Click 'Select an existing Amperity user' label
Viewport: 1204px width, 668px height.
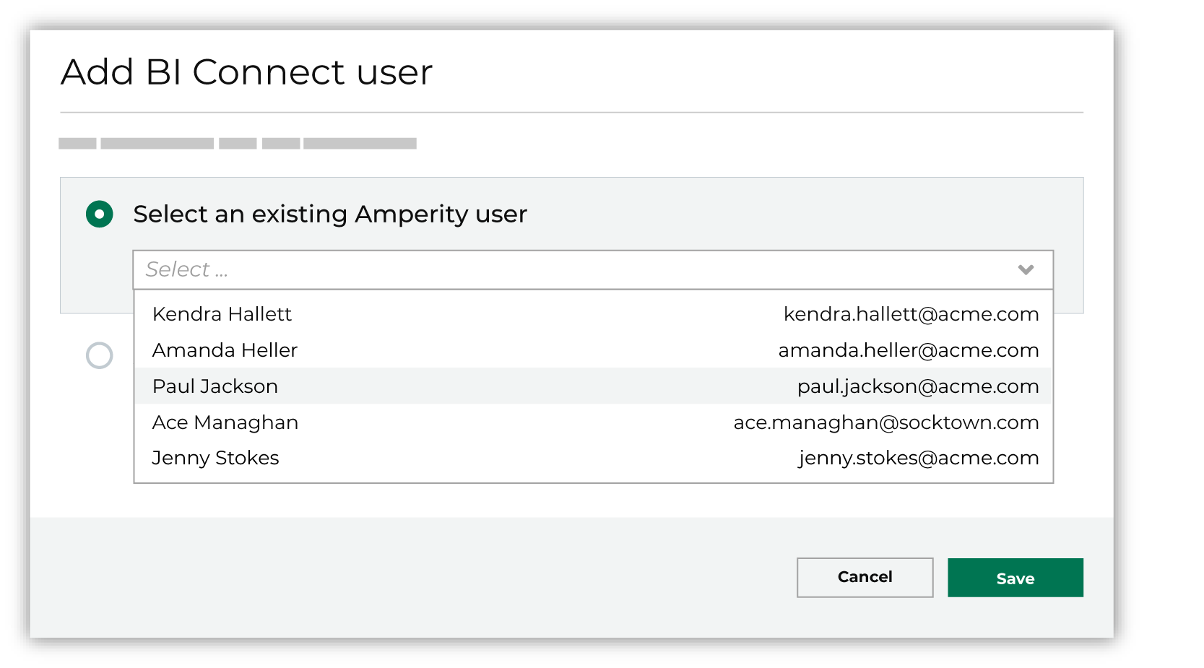click(x=330, y=214)
